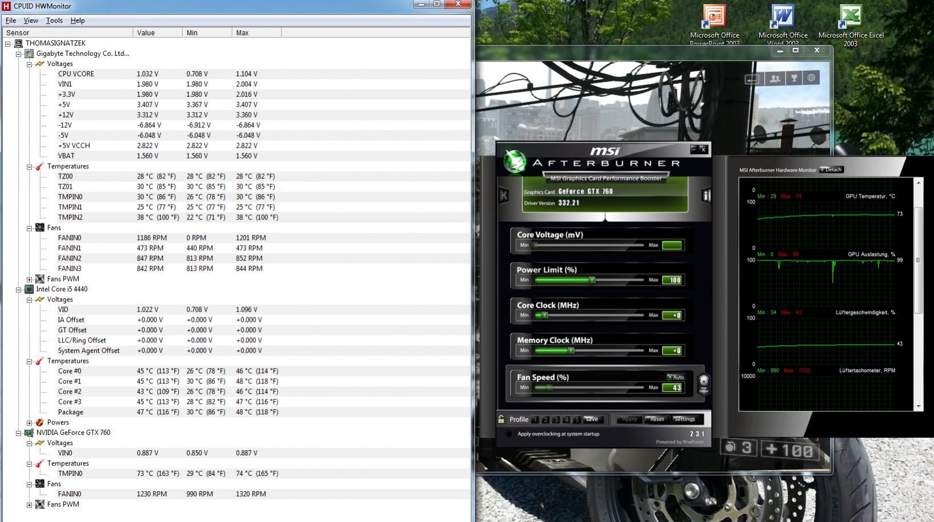Click the Gigabyte Voltages lightning icon
This screenshot has width=934, height=522.
point(40,64)
